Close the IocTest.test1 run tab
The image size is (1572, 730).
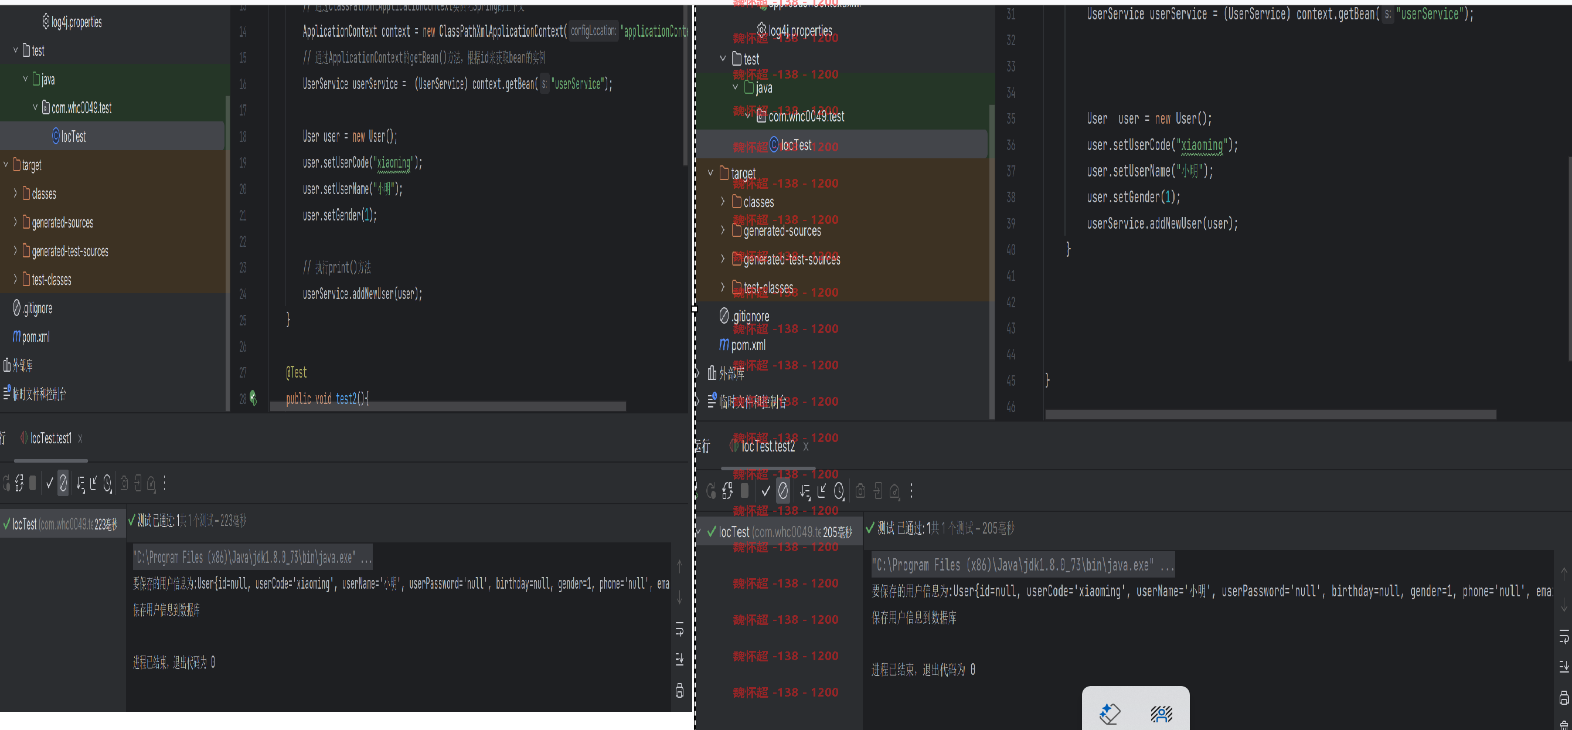[x=80, y=439]
